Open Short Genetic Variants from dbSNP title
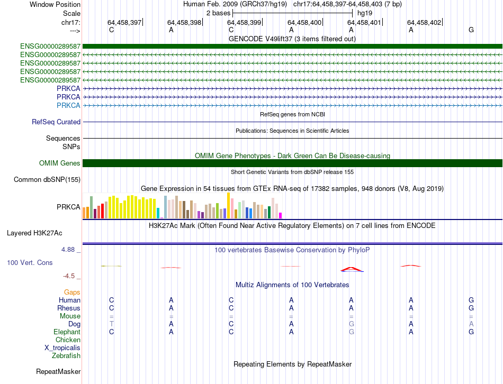 (292, 172)
